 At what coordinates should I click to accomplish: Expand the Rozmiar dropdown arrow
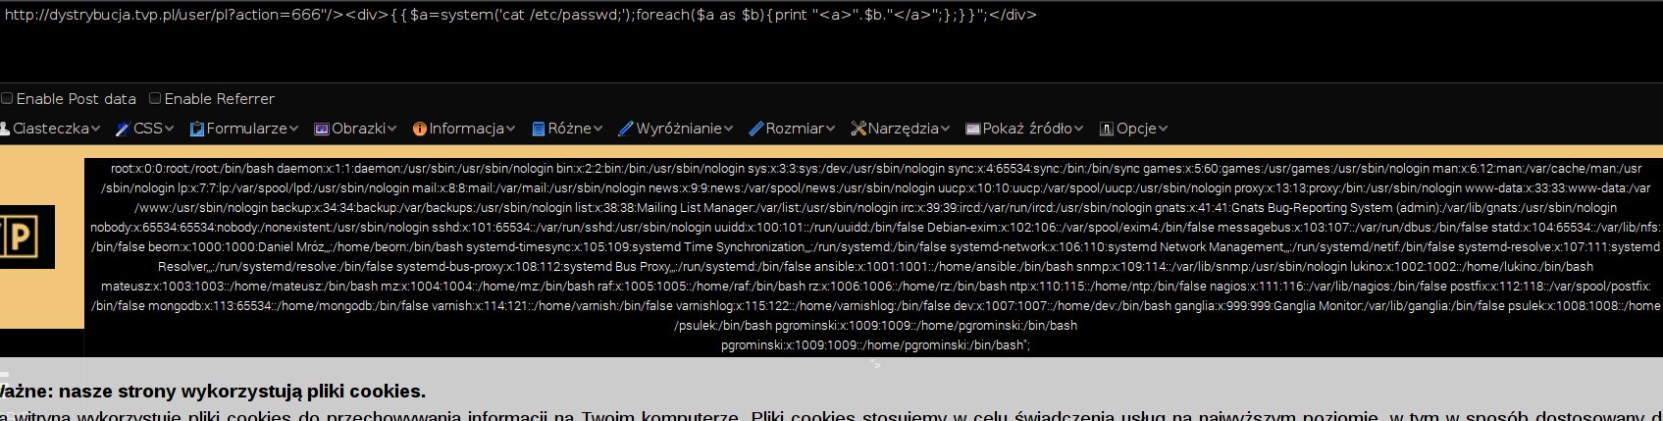coord(830,129)
